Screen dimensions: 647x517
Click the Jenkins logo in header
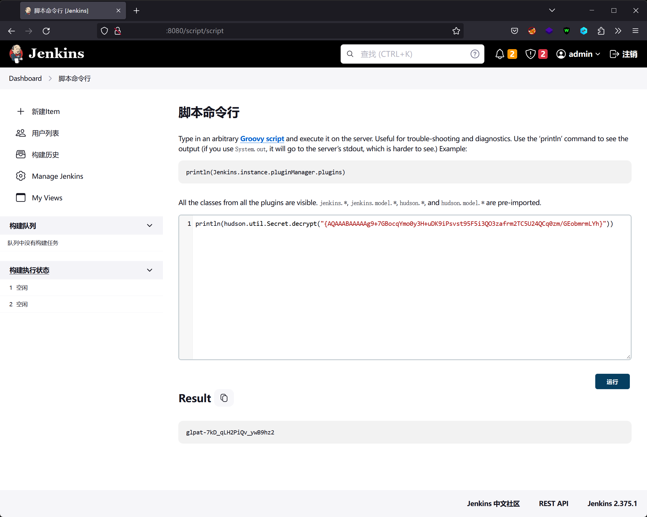pyautogui.click(x=46, y=54)
